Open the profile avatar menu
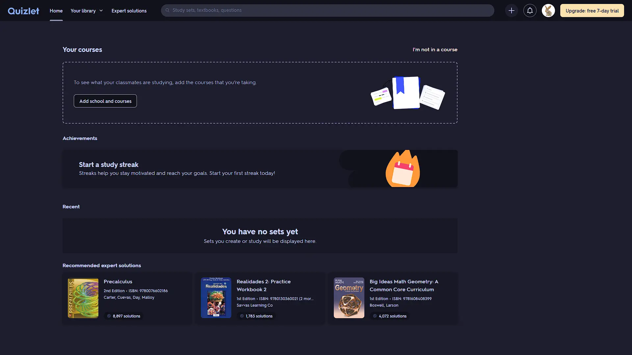The width and height of the screenshot is (632, 355). pos(548,11)
